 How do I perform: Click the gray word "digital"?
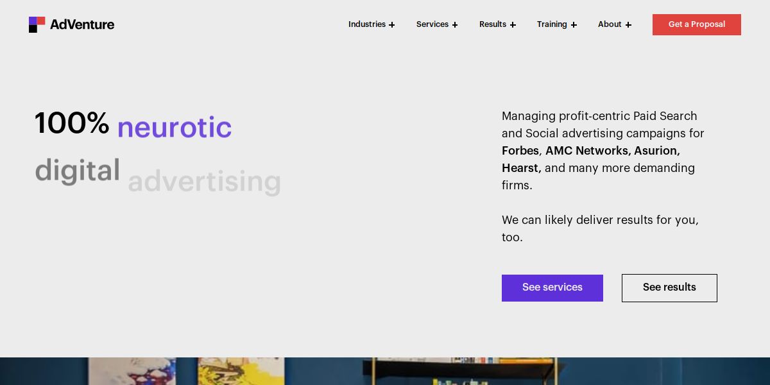(x=78, y=171)
